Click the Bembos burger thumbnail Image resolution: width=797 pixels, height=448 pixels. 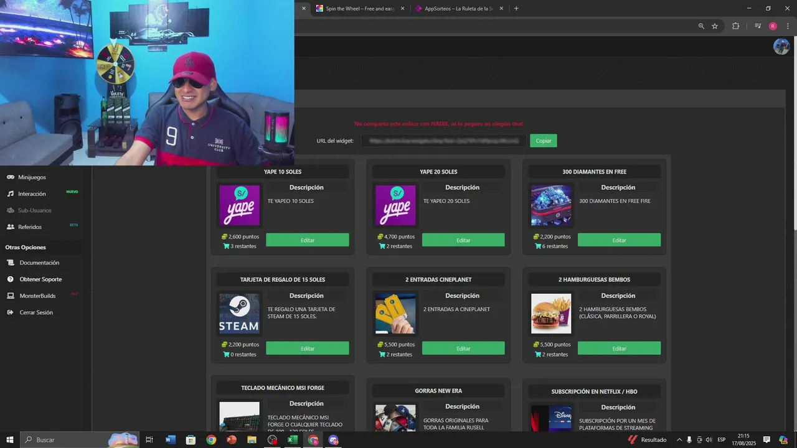click(x=551, y=314)
